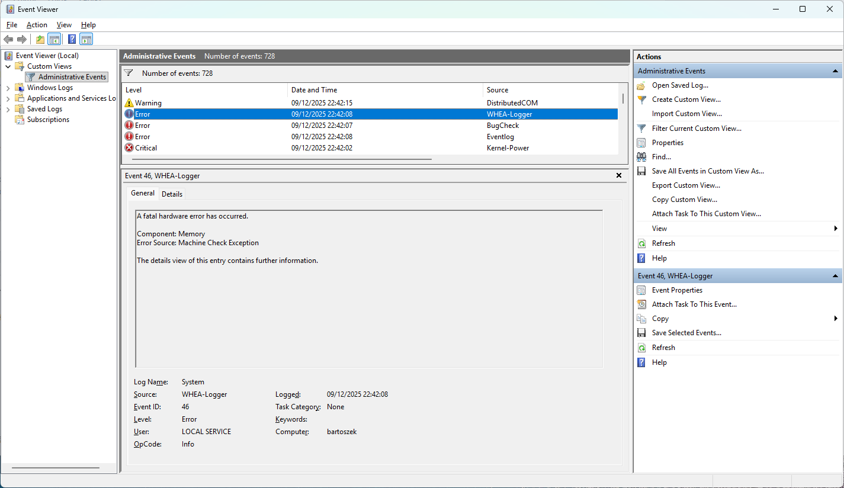Click the Date and Time column header
The height and width of the screenshot is (488, 844).
click(314, 90)
